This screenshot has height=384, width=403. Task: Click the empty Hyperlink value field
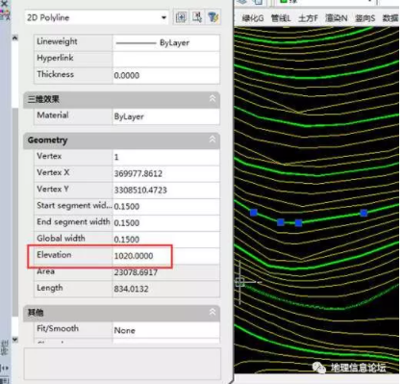[x=166, y=59]
